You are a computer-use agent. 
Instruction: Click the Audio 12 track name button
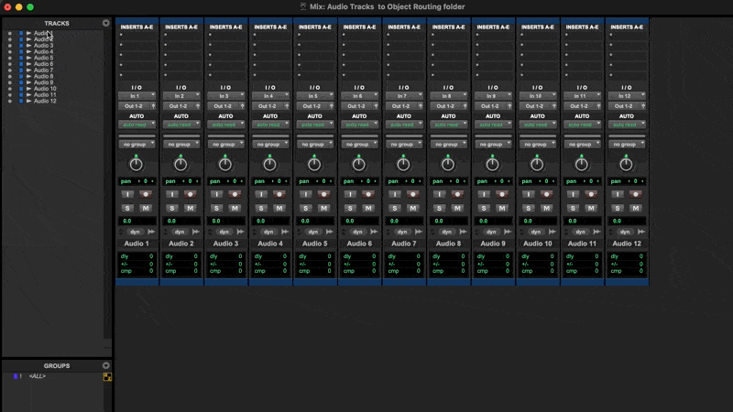pos(626,244)
